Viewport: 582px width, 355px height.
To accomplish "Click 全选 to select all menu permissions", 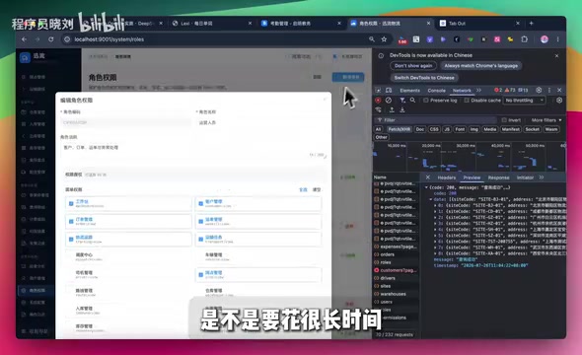I will tap(303, 189).
